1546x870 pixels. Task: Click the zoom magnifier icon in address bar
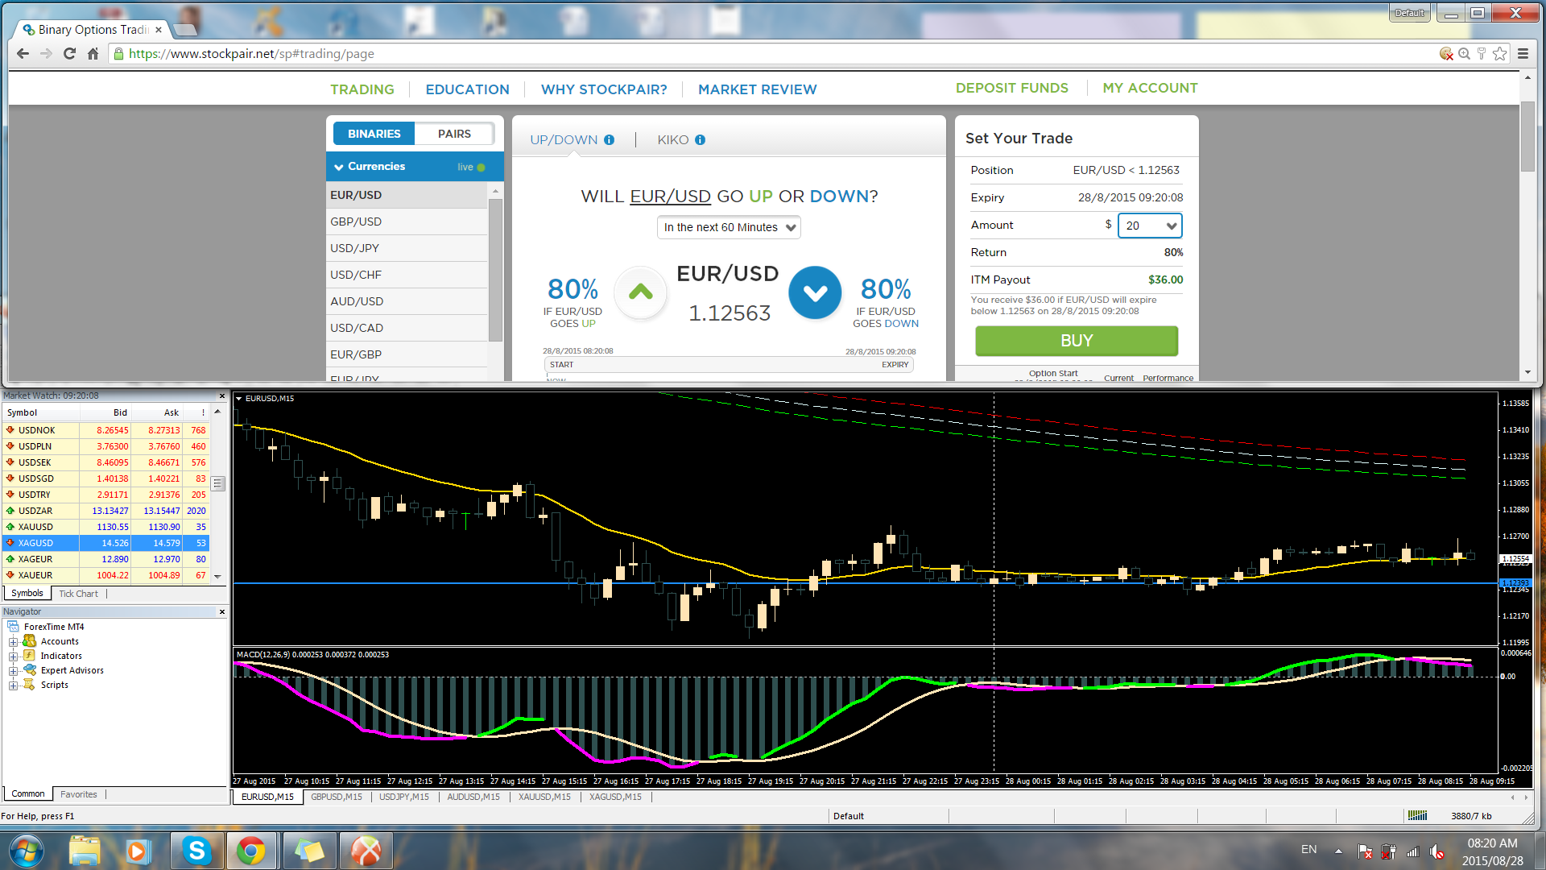(1464, 54)
